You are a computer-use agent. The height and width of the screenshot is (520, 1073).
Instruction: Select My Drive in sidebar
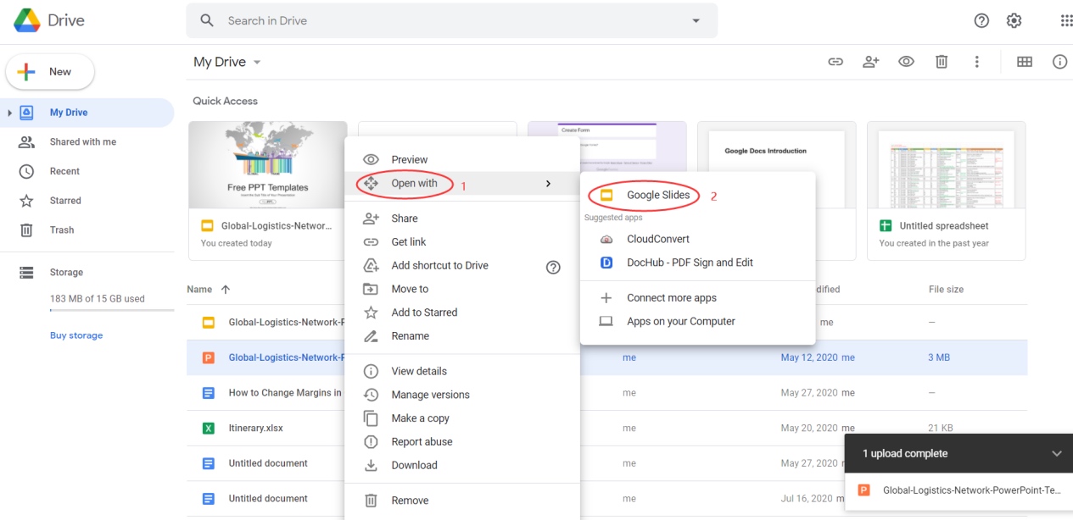[x=87, y=113]
